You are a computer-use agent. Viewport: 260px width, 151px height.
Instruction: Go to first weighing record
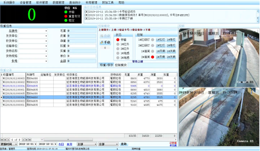point(2,140)
